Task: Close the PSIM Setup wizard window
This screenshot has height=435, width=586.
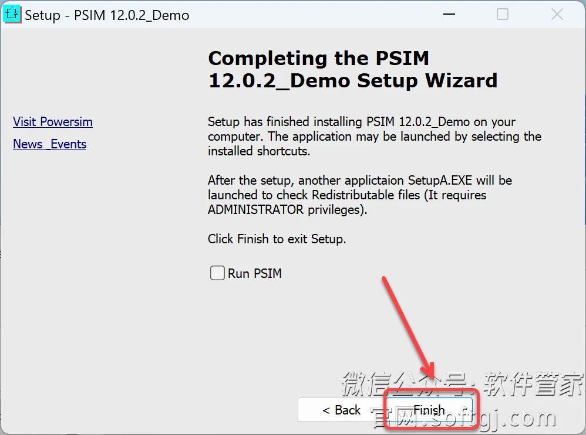Action: (557, 15)
